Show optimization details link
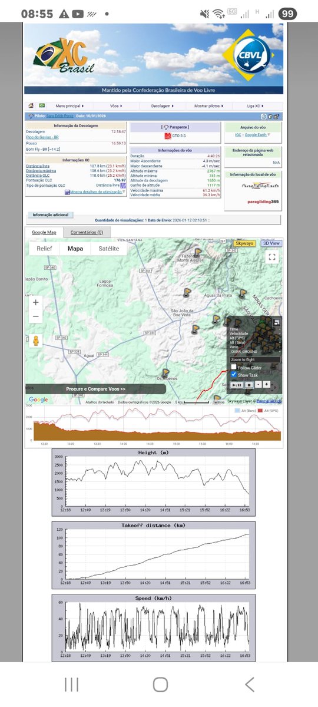This screenshot has width=318, height=707. (x=95, y=191)
